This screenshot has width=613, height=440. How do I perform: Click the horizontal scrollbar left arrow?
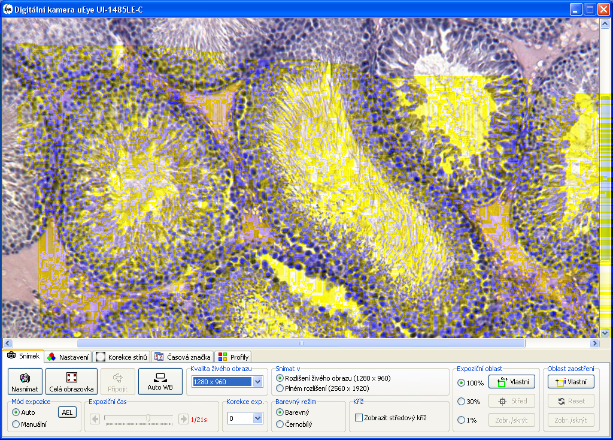click(7, 343)
